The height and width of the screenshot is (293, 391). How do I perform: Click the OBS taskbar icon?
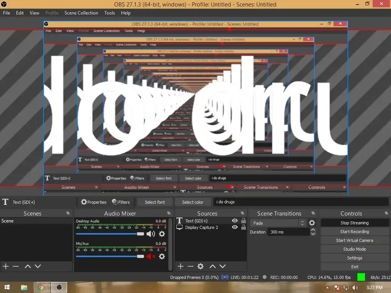pos(59,287)
